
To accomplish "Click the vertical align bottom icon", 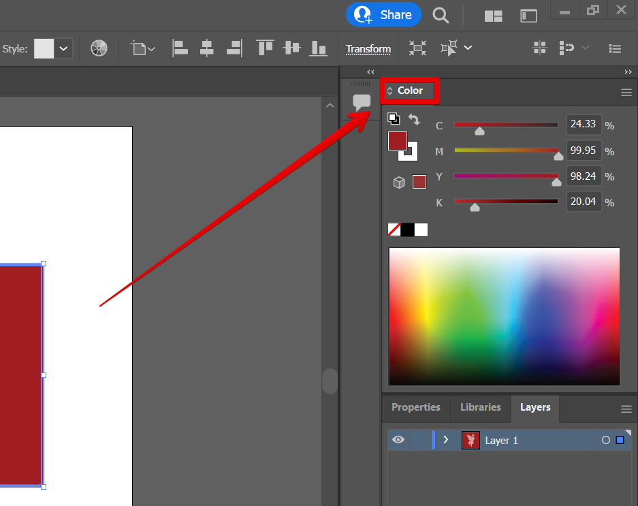I will pos(318,48).
